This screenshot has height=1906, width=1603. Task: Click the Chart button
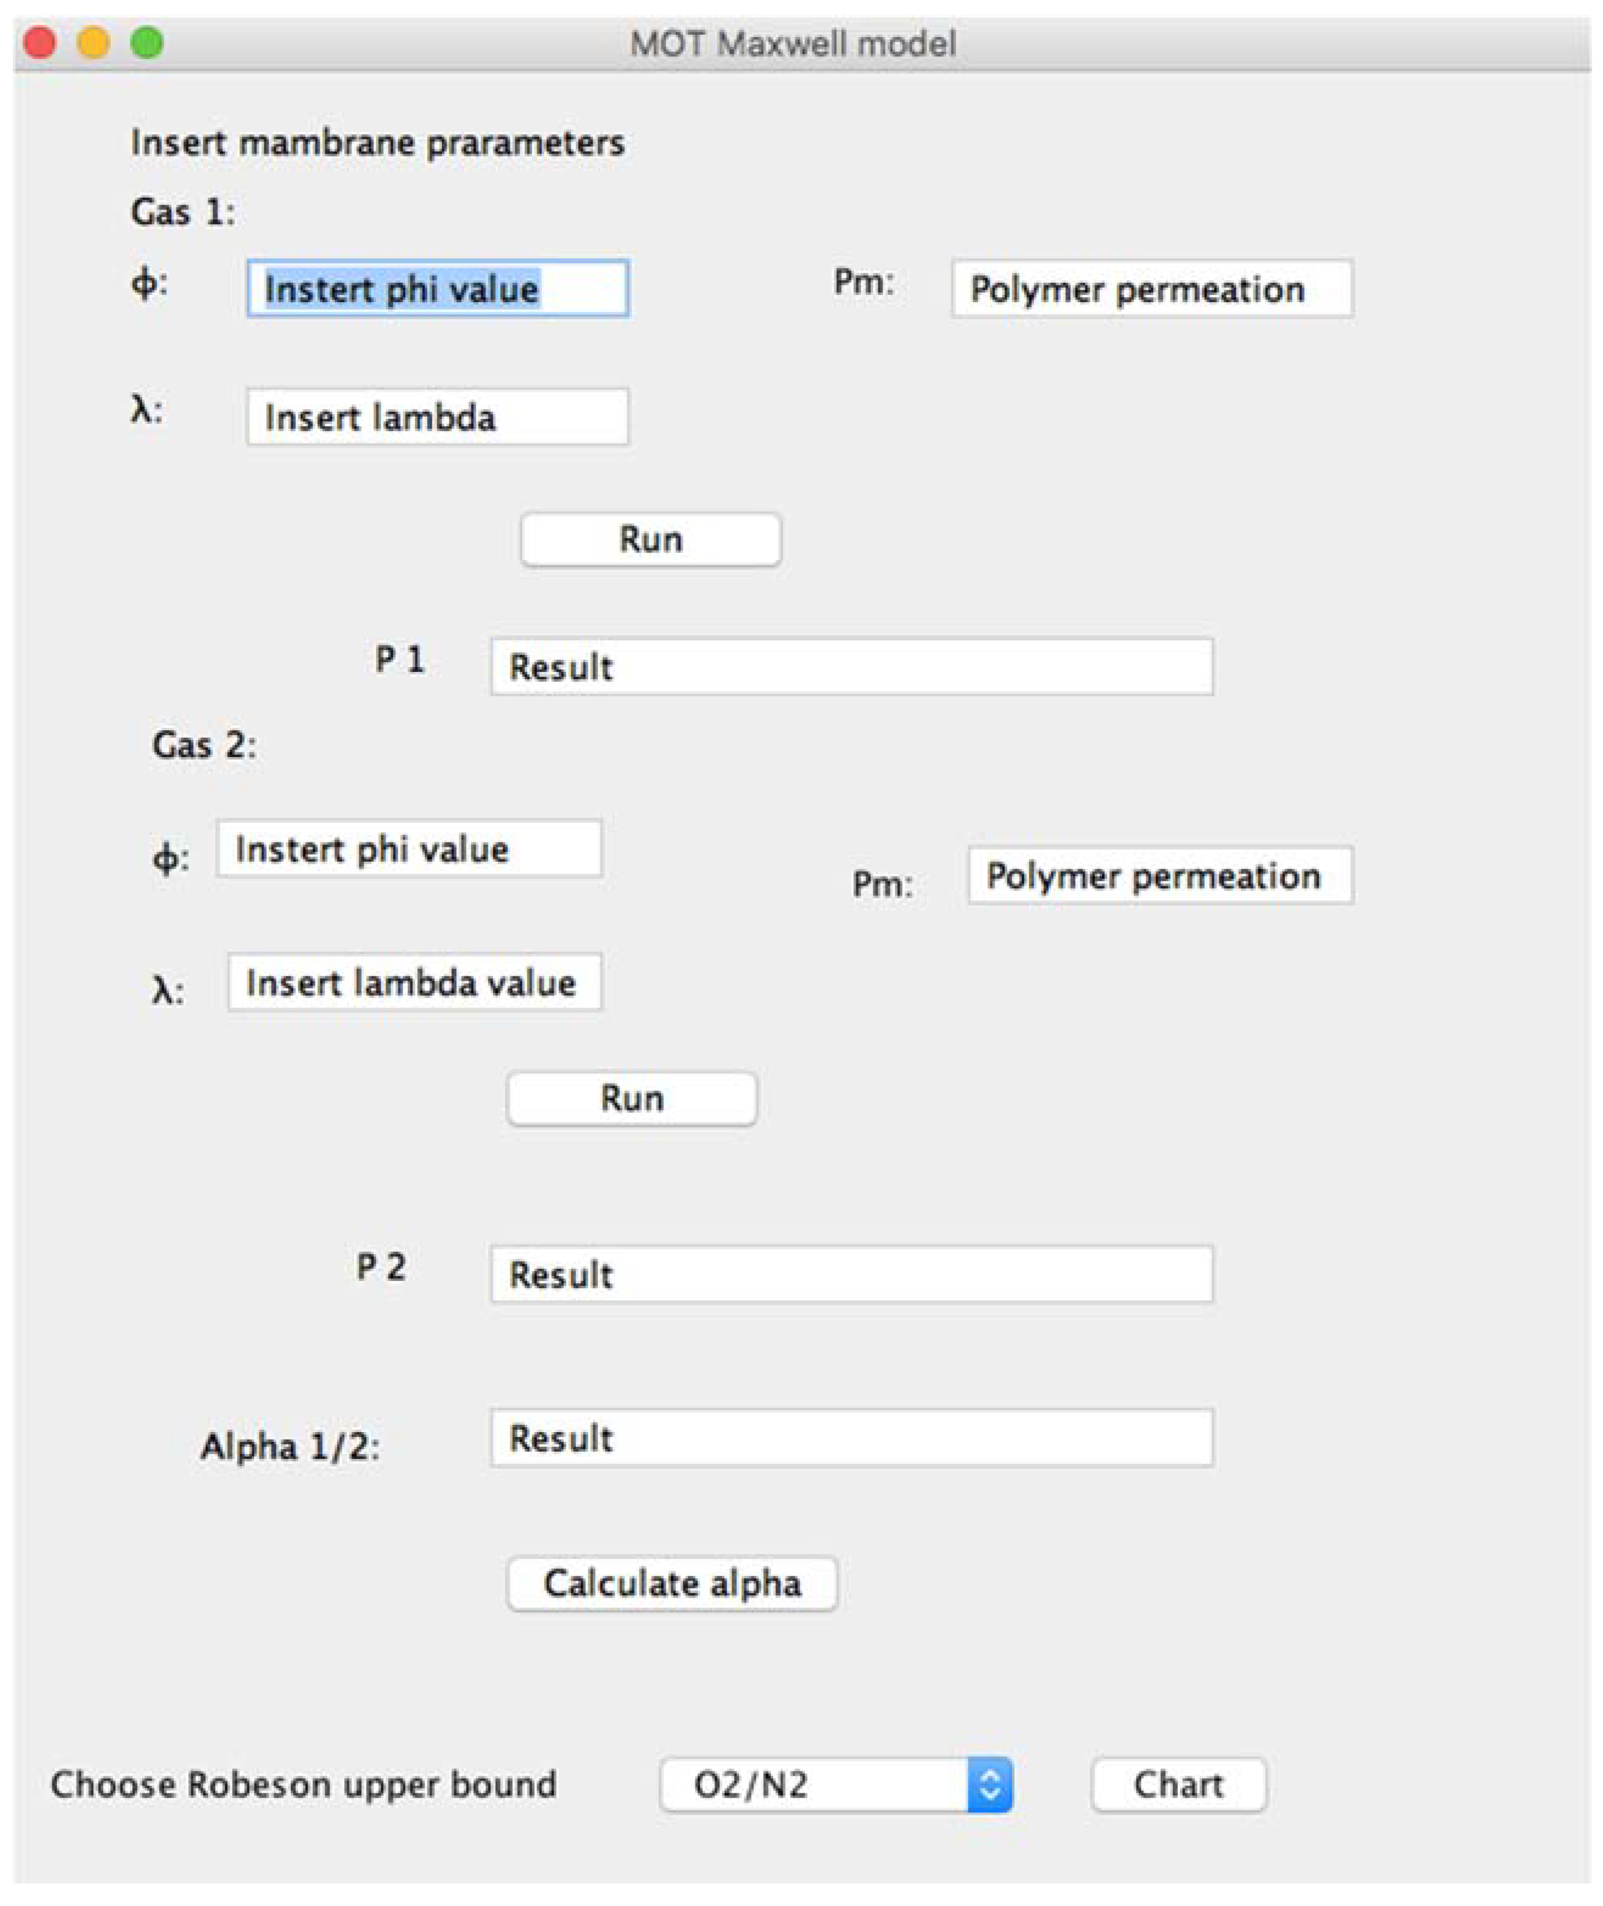pyautogui.click(x=1178, y=1785)
